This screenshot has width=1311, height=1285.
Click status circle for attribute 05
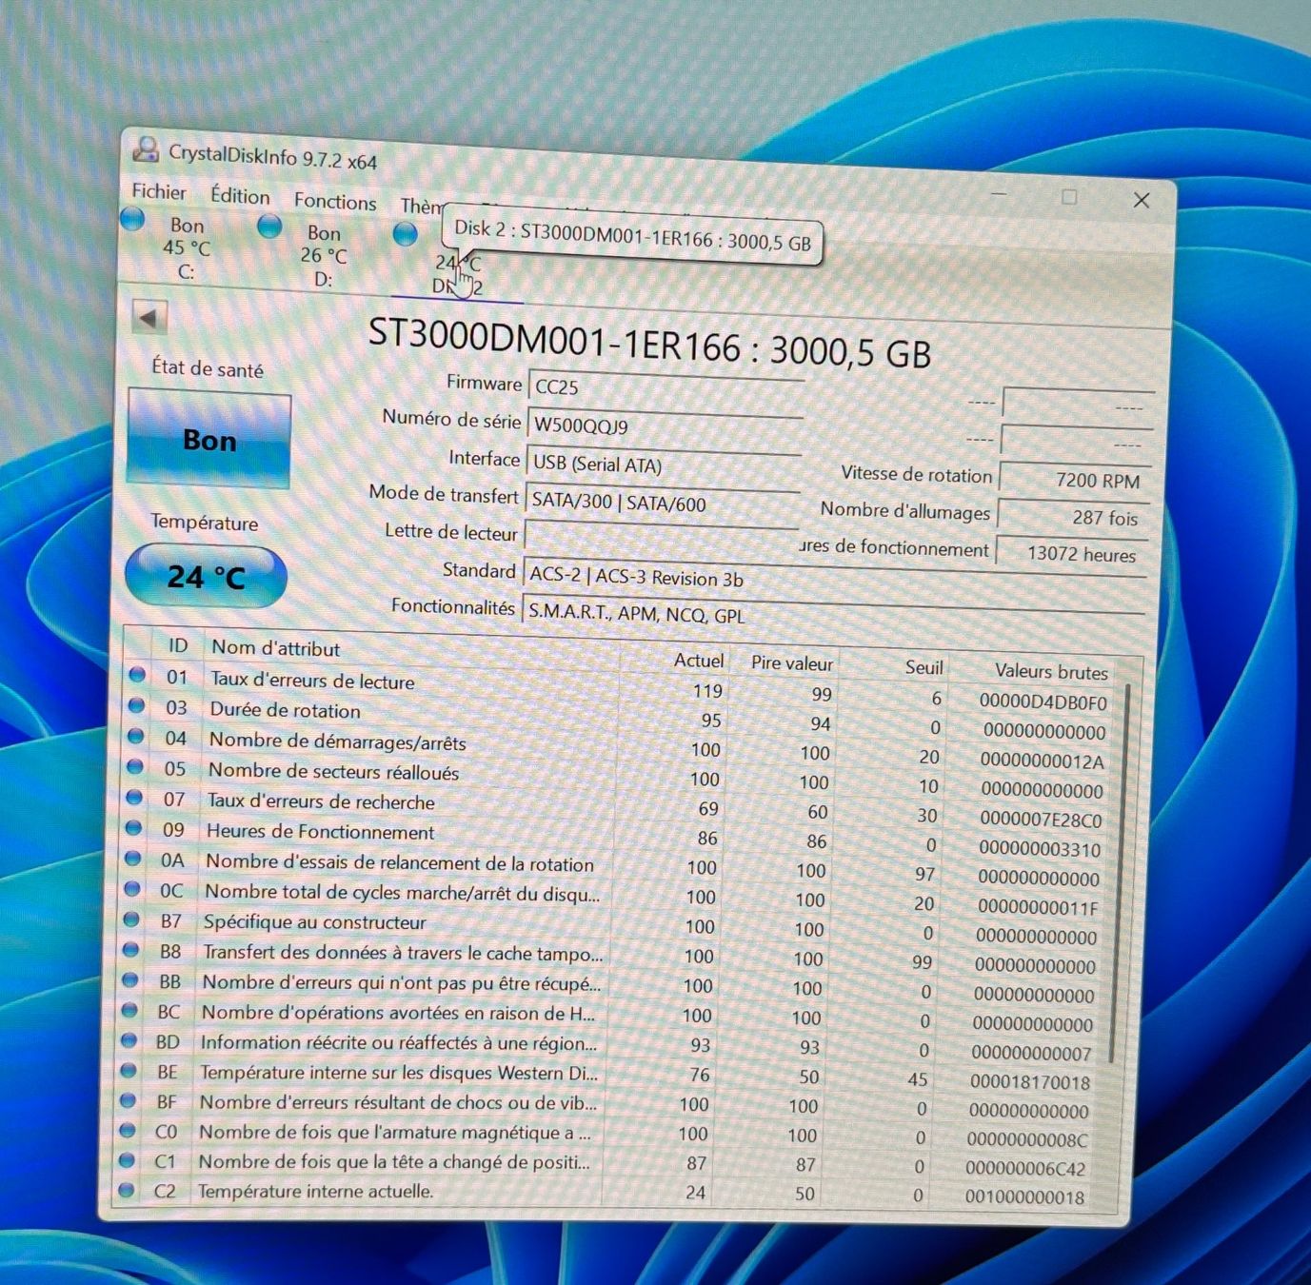[x=135, y=766]
